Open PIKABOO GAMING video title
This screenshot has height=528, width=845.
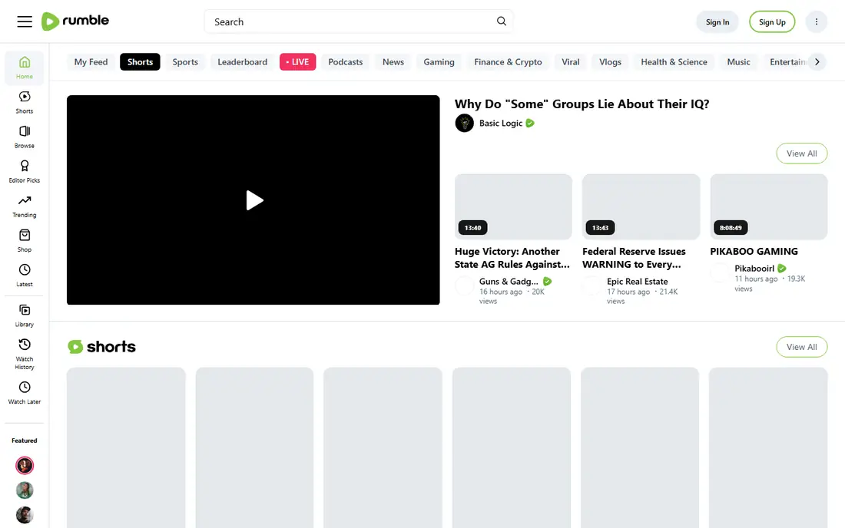point(754,252)
